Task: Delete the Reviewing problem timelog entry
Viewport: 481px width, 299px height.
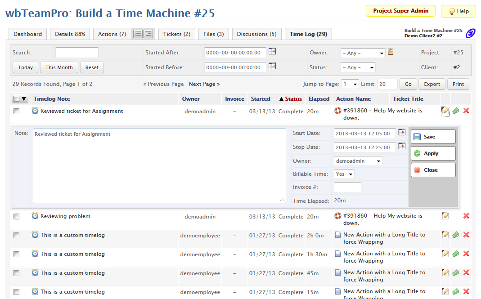Action: [x=466, y=216]
